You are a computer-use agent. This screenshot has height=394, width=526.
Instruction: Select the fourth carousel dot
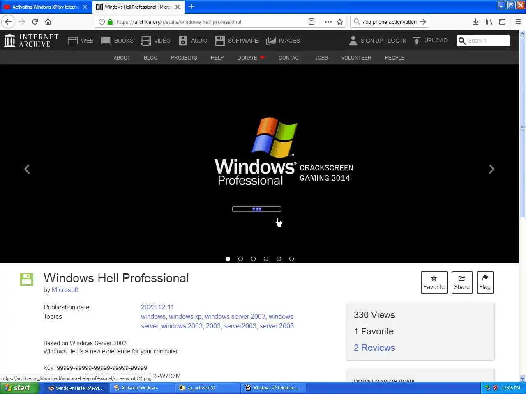pos(266,259)
